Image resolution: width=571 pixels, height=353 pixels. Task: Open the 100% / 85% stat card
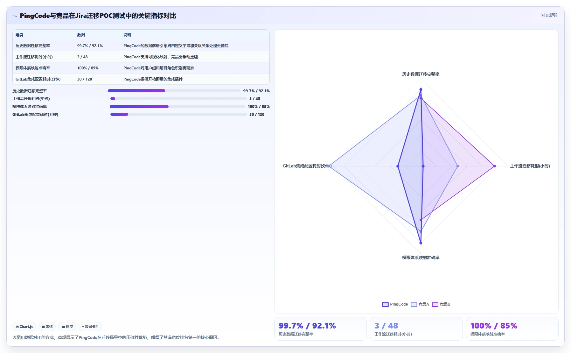(x=512, y=329)
